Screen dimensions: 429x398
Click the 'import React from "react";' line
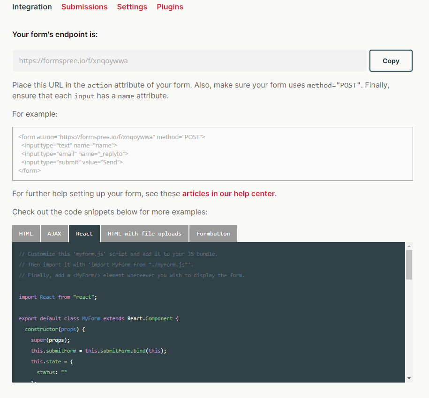click(58, 297)
